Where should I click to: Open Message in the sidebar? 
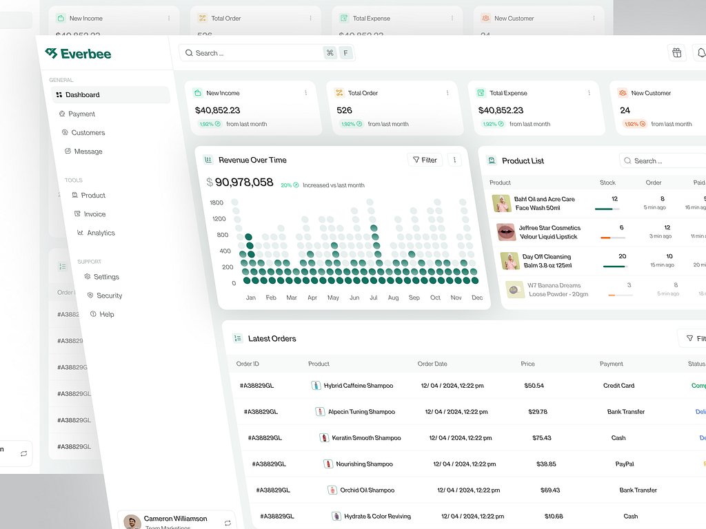83,151
